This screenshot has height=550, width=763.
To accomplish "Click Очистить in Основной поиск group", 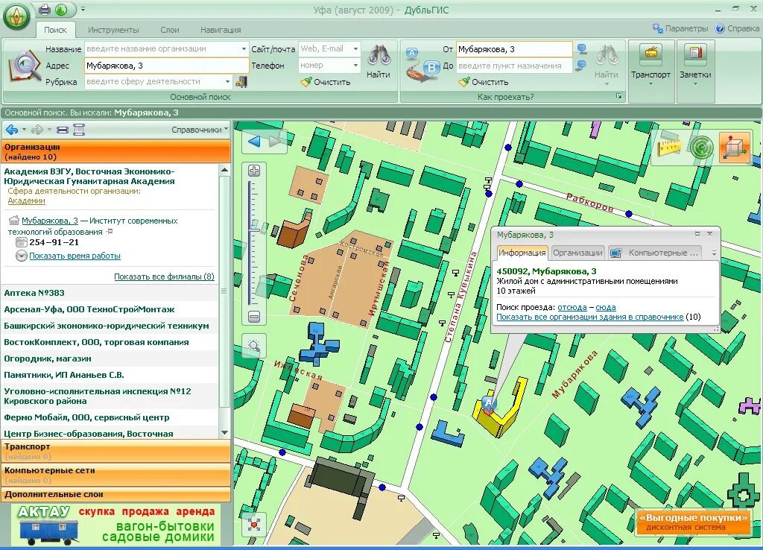I will tap(326, 82).
